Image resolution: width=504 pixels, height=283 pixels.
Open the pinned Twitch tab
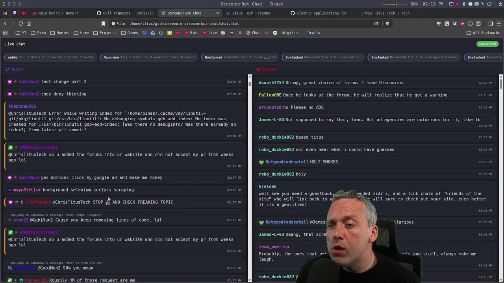pos(15,13)
